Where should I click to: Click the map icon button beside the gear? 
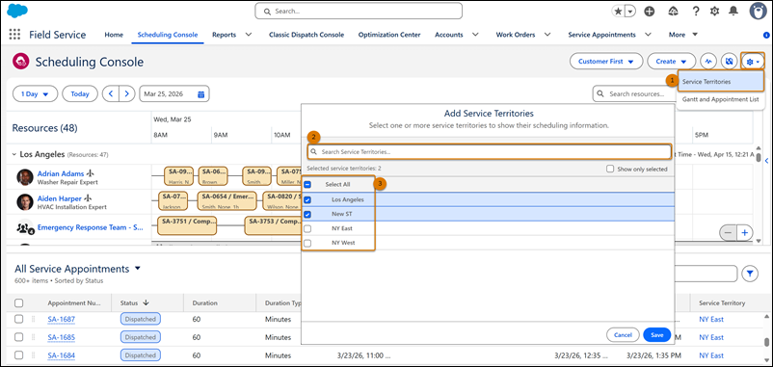729,62
